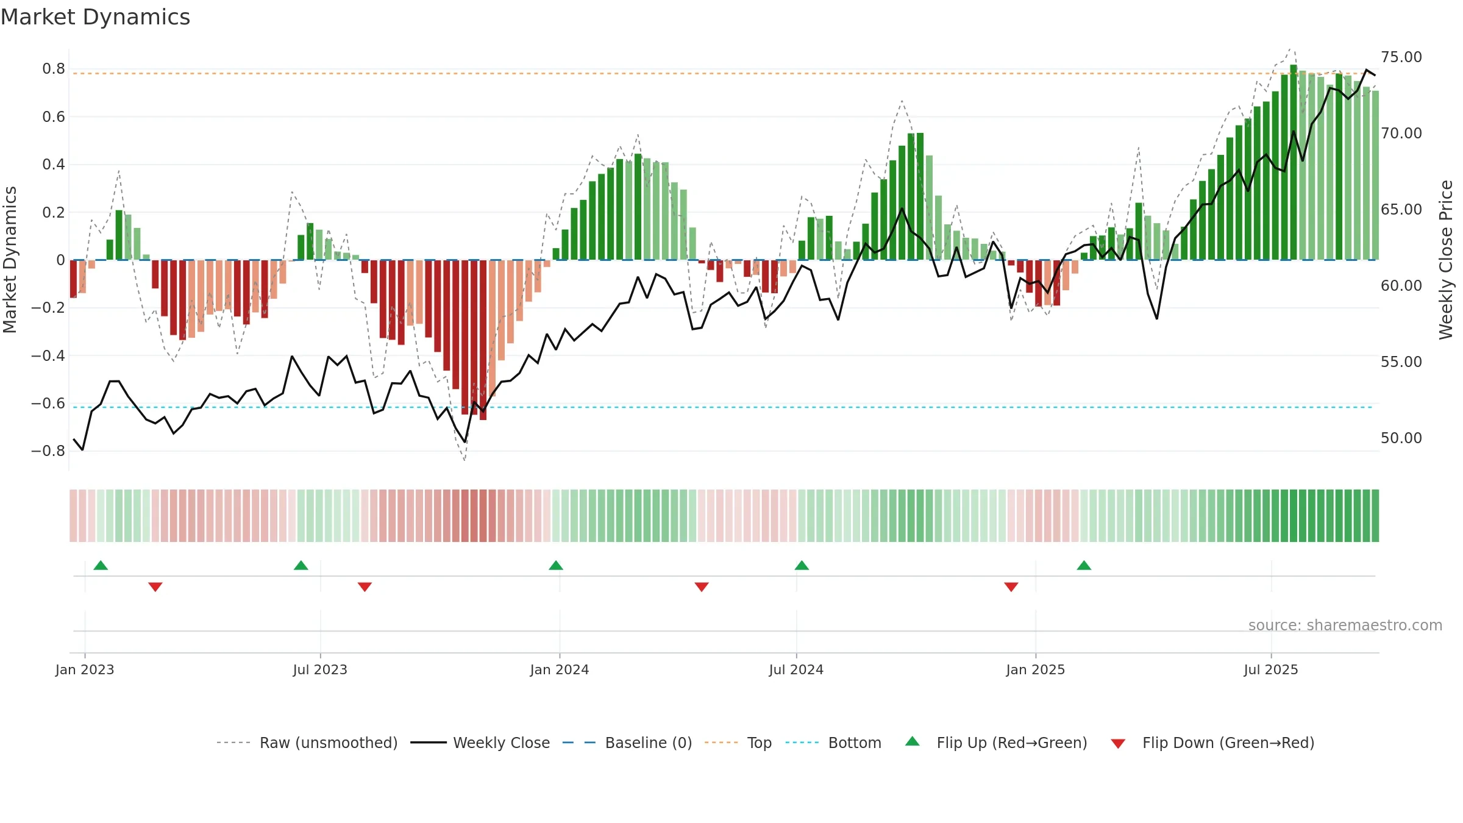
Task: Toggle the Baseline (0) legend entry
Action: click(x=627, y=743)
